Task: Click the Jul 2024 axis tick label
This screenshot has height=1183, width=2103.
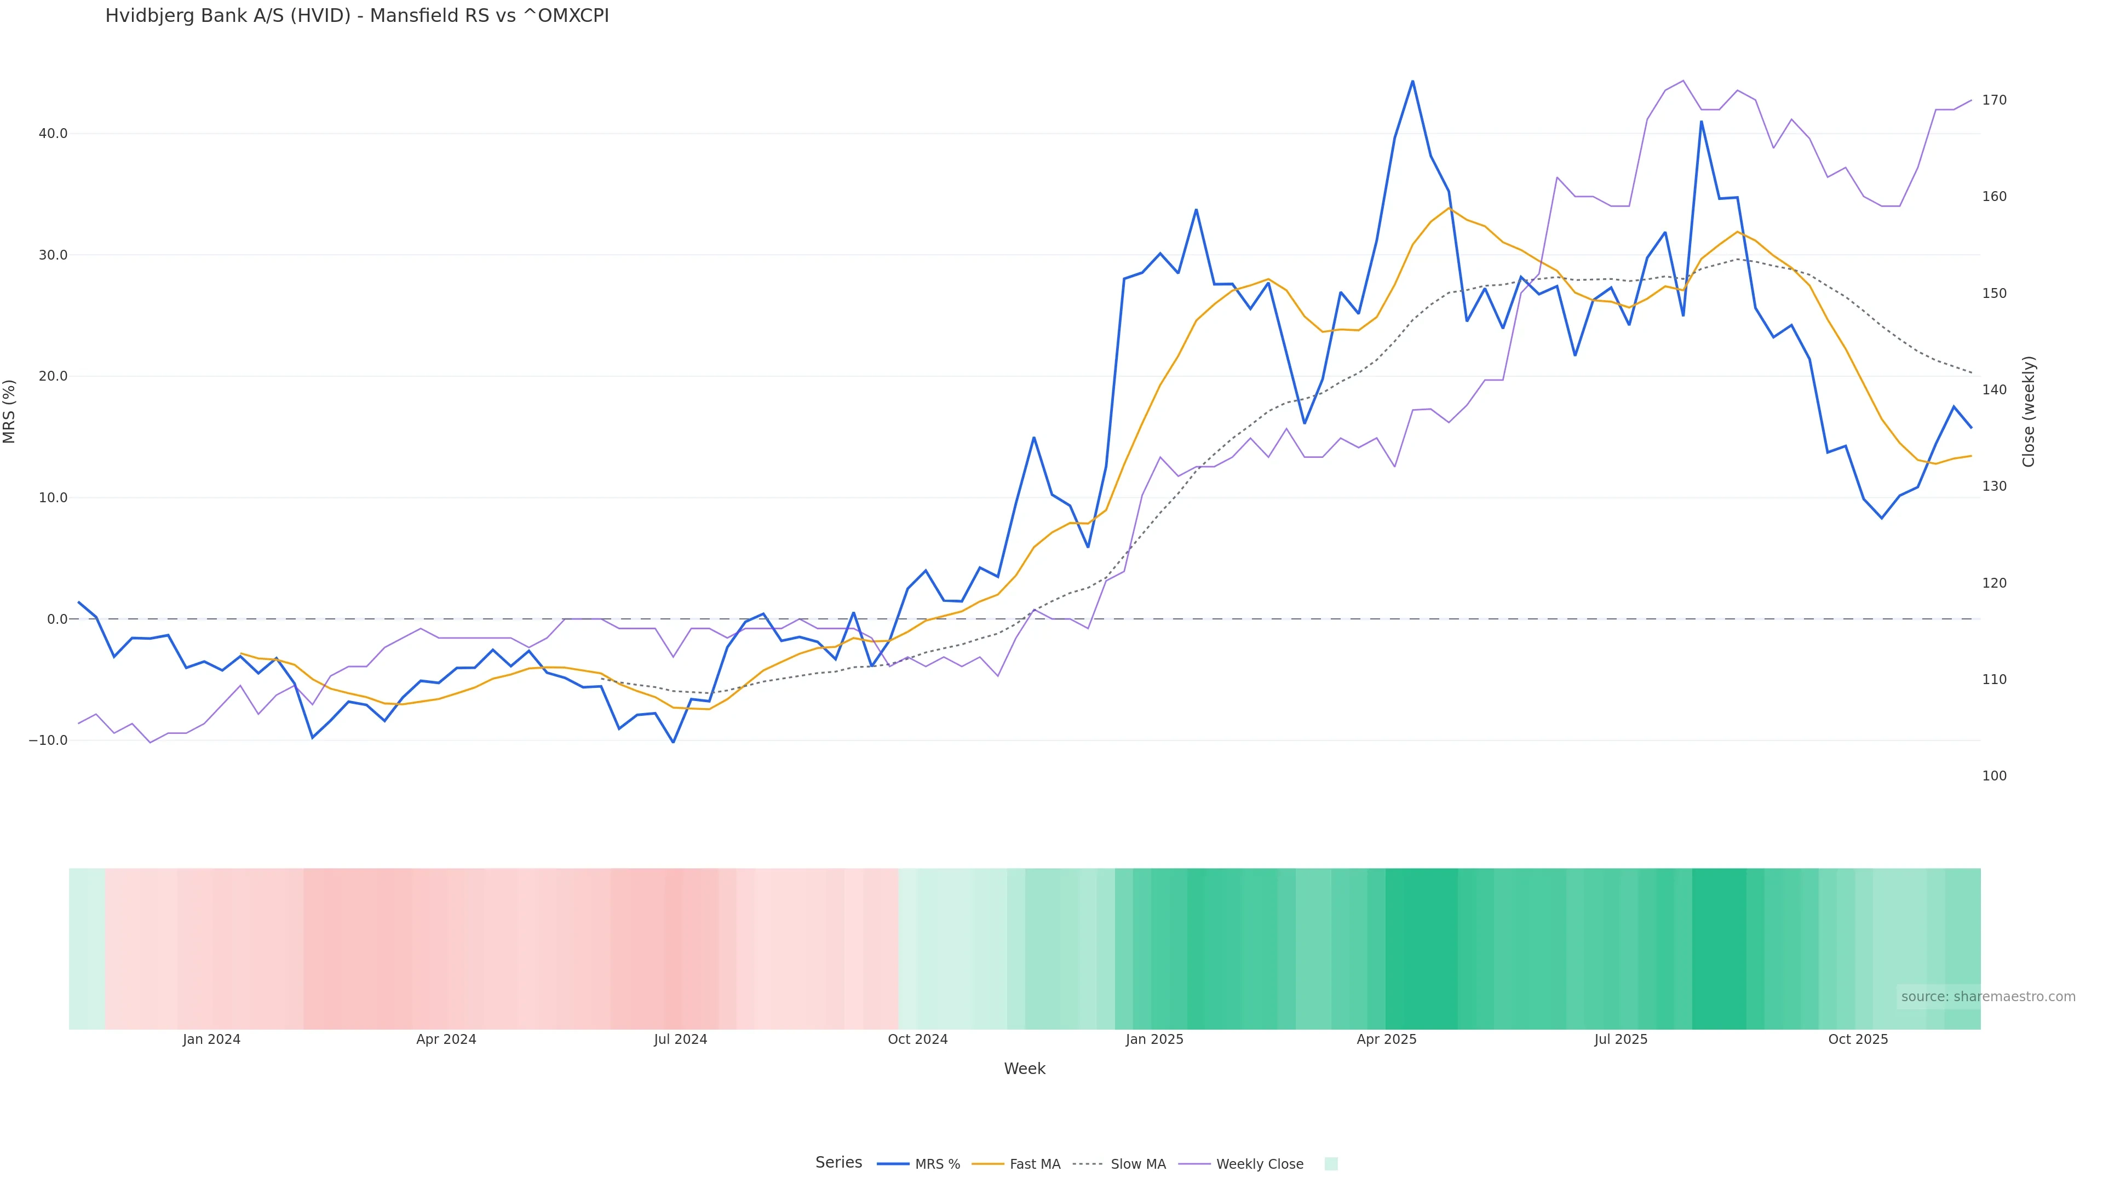Action: 680,1040
